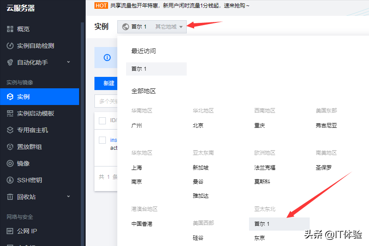The height and width of the screenshot is (246, 369).
Task: Choose 新加坡 region
Action: click(200, 168)
